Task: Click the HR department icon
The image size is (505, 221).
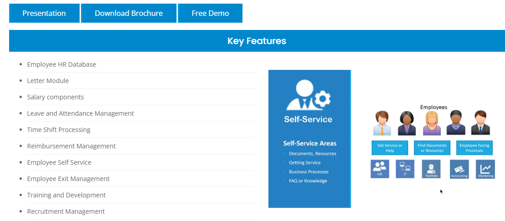Action: coord(380,169)
